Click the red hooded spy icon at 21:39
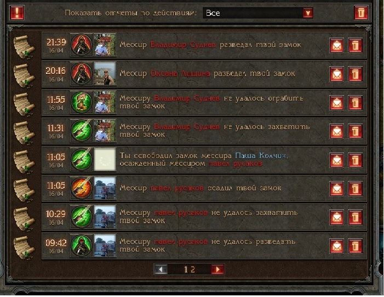384x297 pixels. (x=81, y=45)
